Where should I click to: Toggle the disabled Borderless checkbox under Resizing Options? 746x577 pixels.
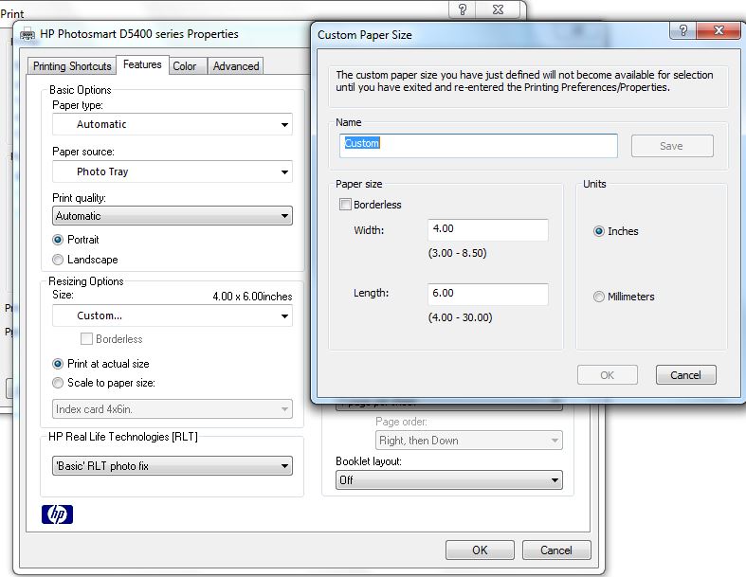pyautogui.click(x=86, y=338)
